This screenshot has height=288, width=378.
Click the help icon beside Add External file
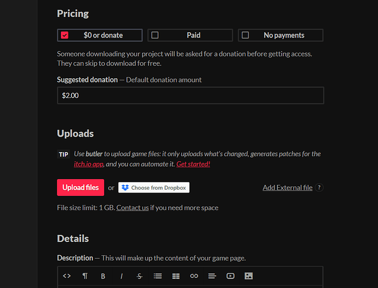tap(319, 188)
